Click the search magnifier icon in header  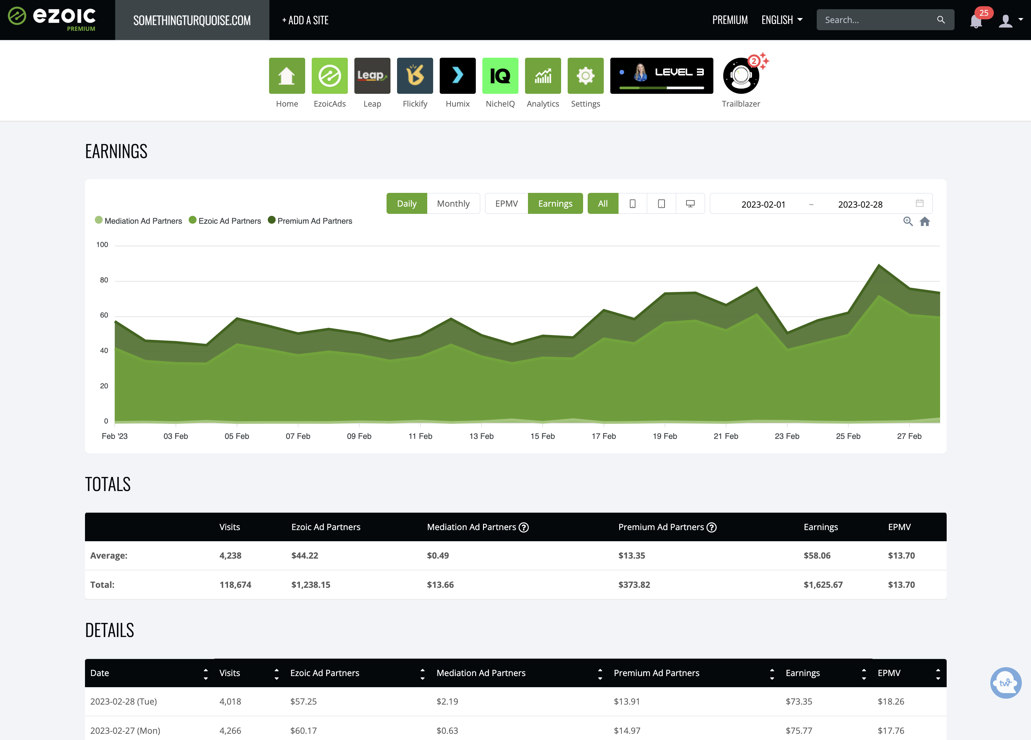[940, 20]
